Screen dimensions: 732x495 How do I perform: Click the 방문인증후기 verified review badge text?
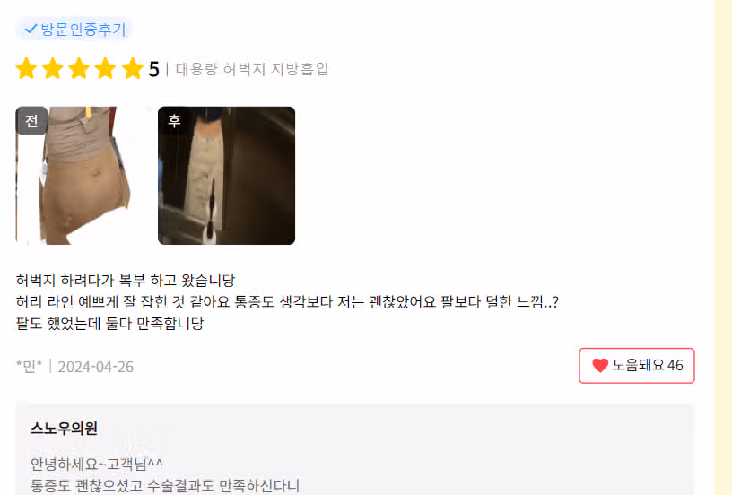83,29
